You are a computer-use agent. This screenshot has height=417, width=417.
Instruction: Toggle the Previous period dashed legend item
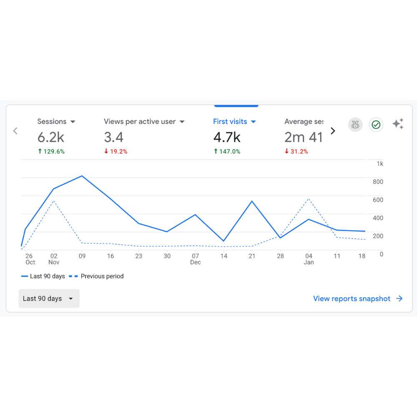96,276
